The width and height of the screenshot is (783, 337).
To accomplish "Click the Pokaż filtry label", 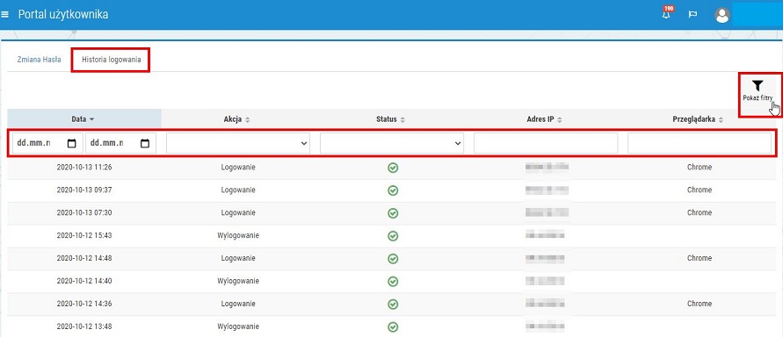I will pos(758,97).
